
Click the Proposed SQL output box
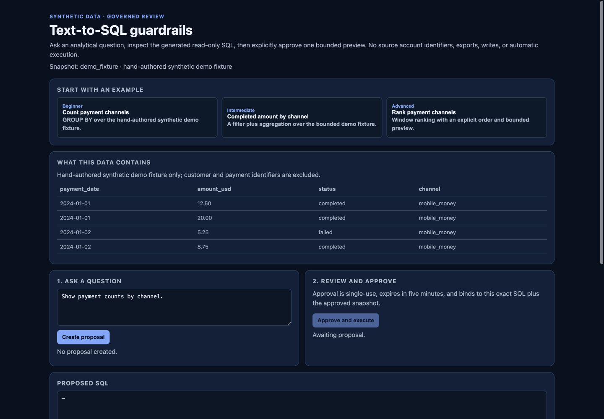point(302,405)
